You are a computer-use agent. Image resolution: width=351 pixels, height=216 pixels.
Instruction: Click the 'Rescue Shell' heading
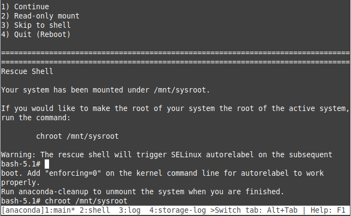point(27,71)
